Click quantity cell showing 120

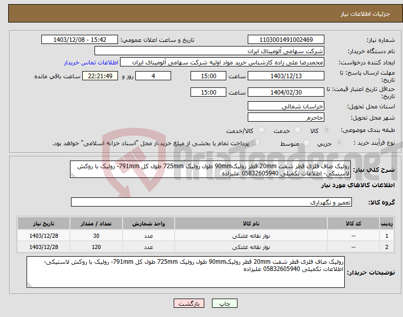[x=96, y=247]
